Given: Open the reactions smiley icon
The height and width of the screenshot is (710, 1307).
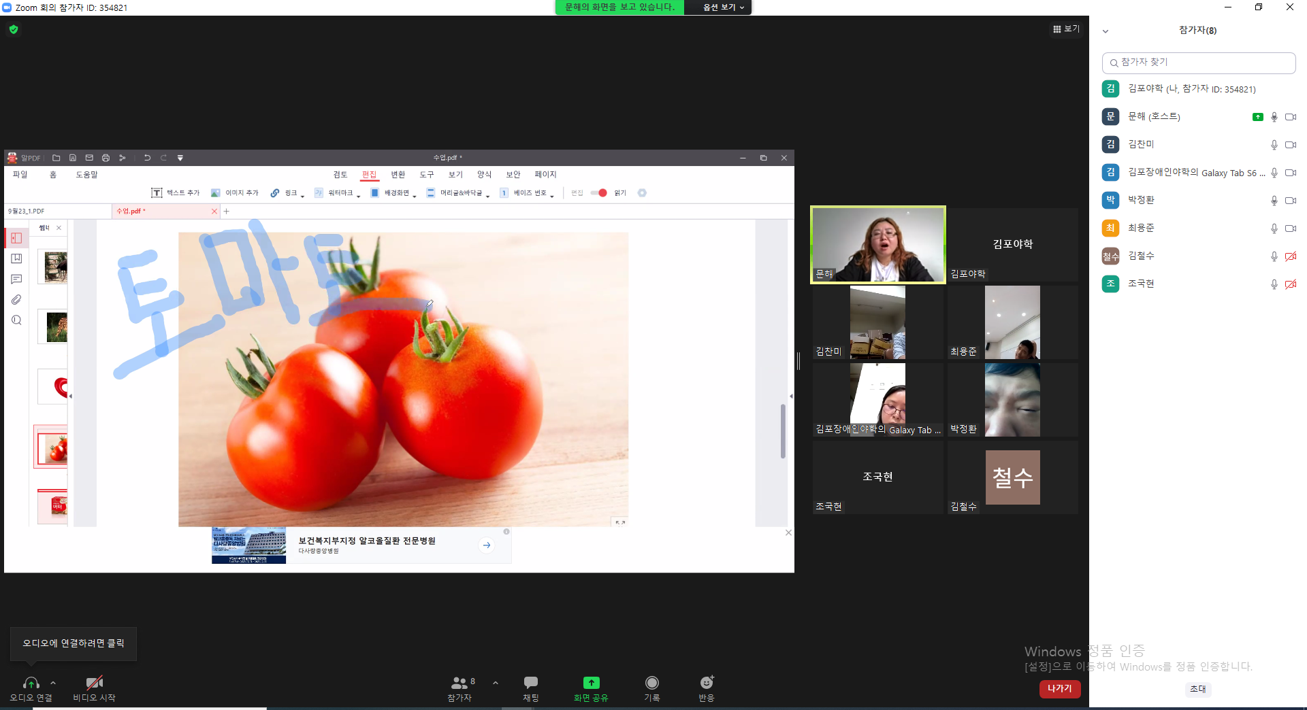Looking at the screenshot, I should coord(707,683).
